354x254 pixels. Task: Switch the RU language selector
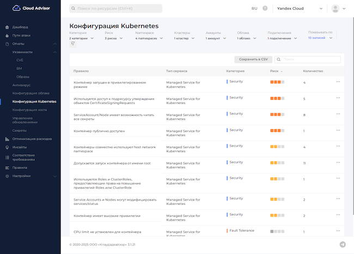pyautogui.click(x=254, y=8)
